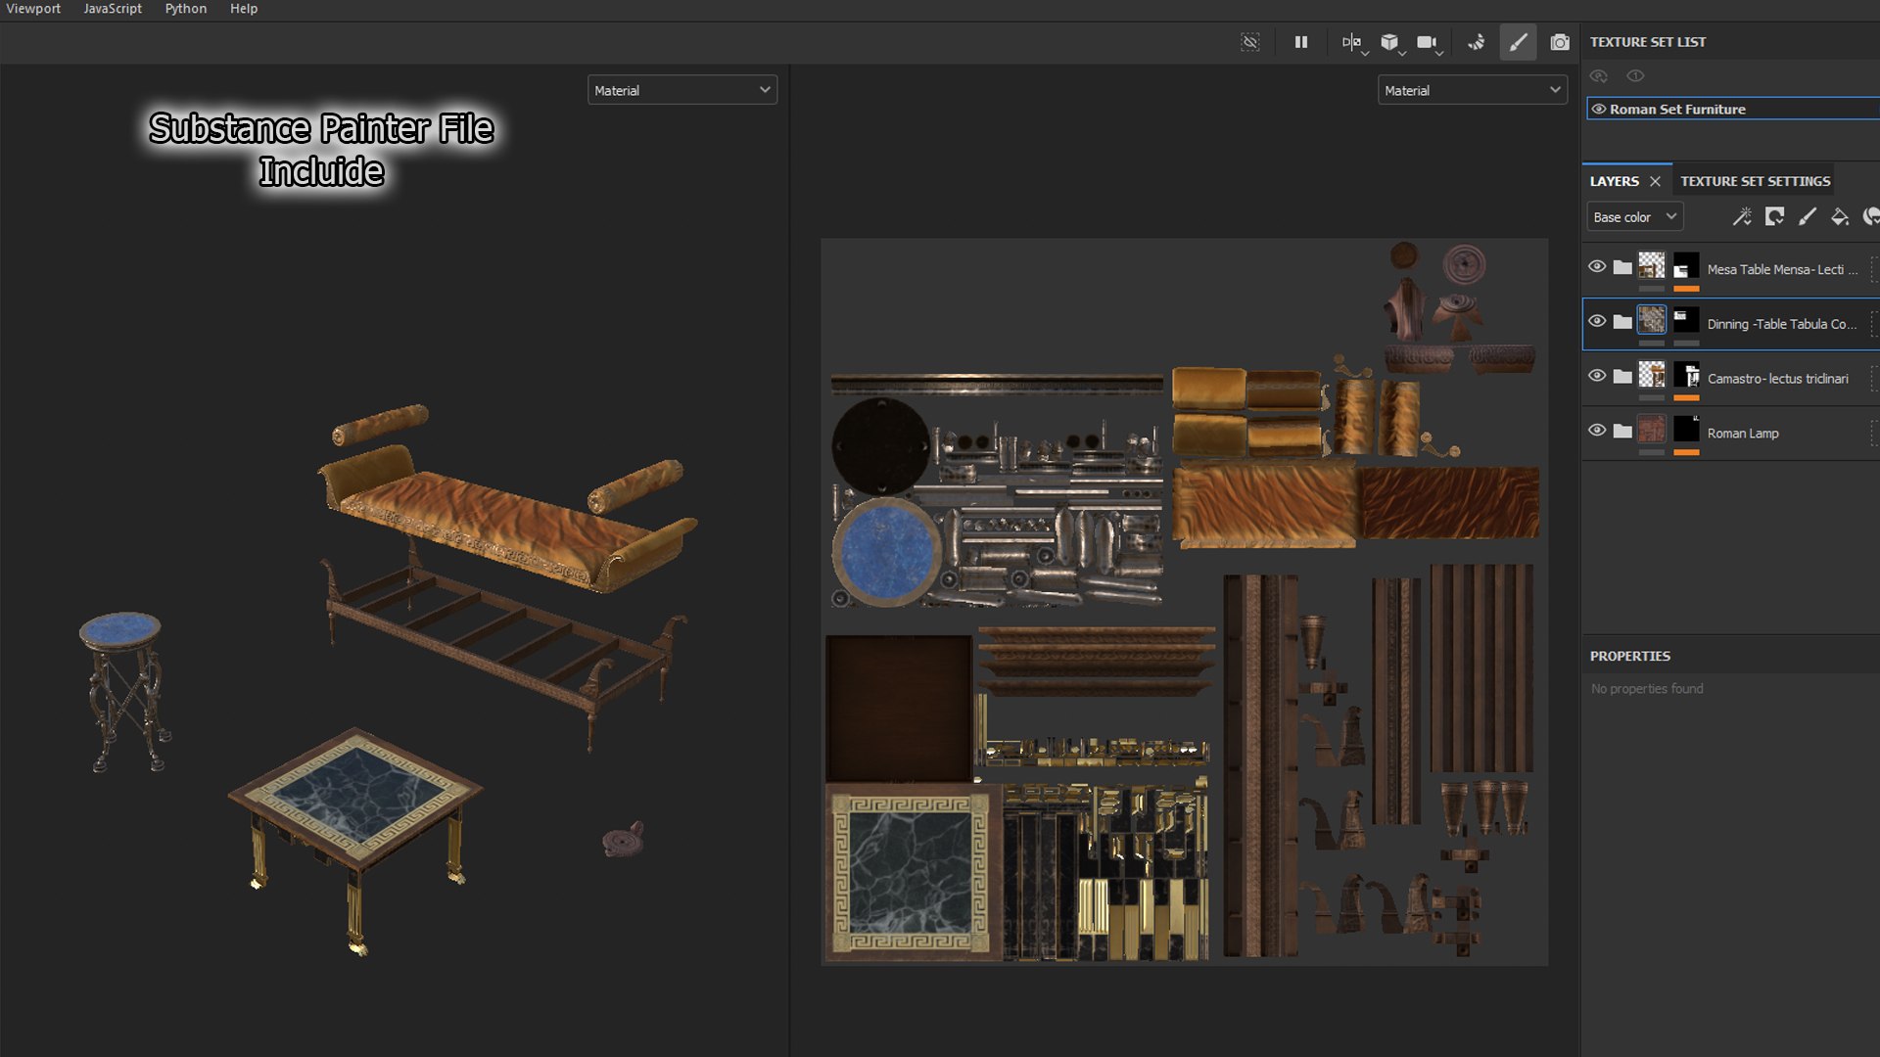Open camera options dropdown arrow
The image size is (1880, 1057).
click(1439, 53)
